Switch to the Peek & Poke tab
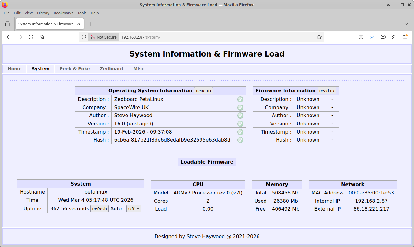Screen dimensions: 414x247 [75, 69]
